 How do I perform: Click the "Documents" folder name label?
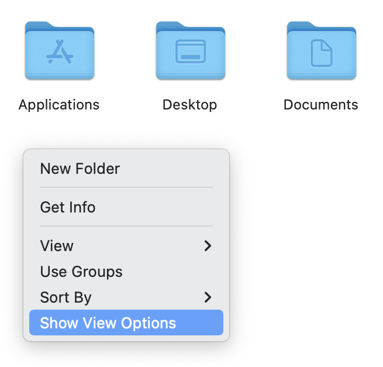point(321,105)
